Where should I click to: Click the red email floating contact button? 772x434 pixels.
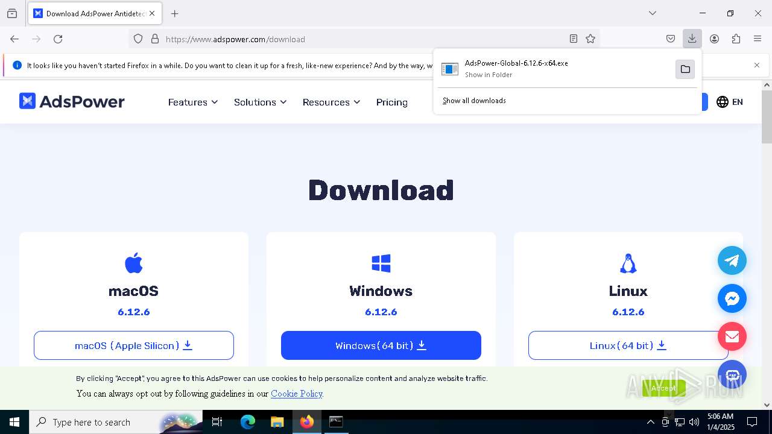pos(732,336)
